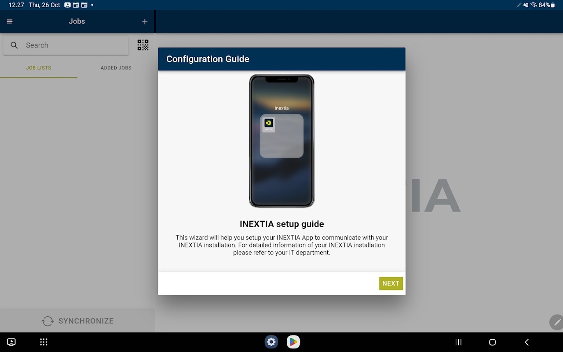The height and width of the screenshot is (352, 563).
Task: Open Google Play Store from the taskbar
Action: [x=293, y=342]
